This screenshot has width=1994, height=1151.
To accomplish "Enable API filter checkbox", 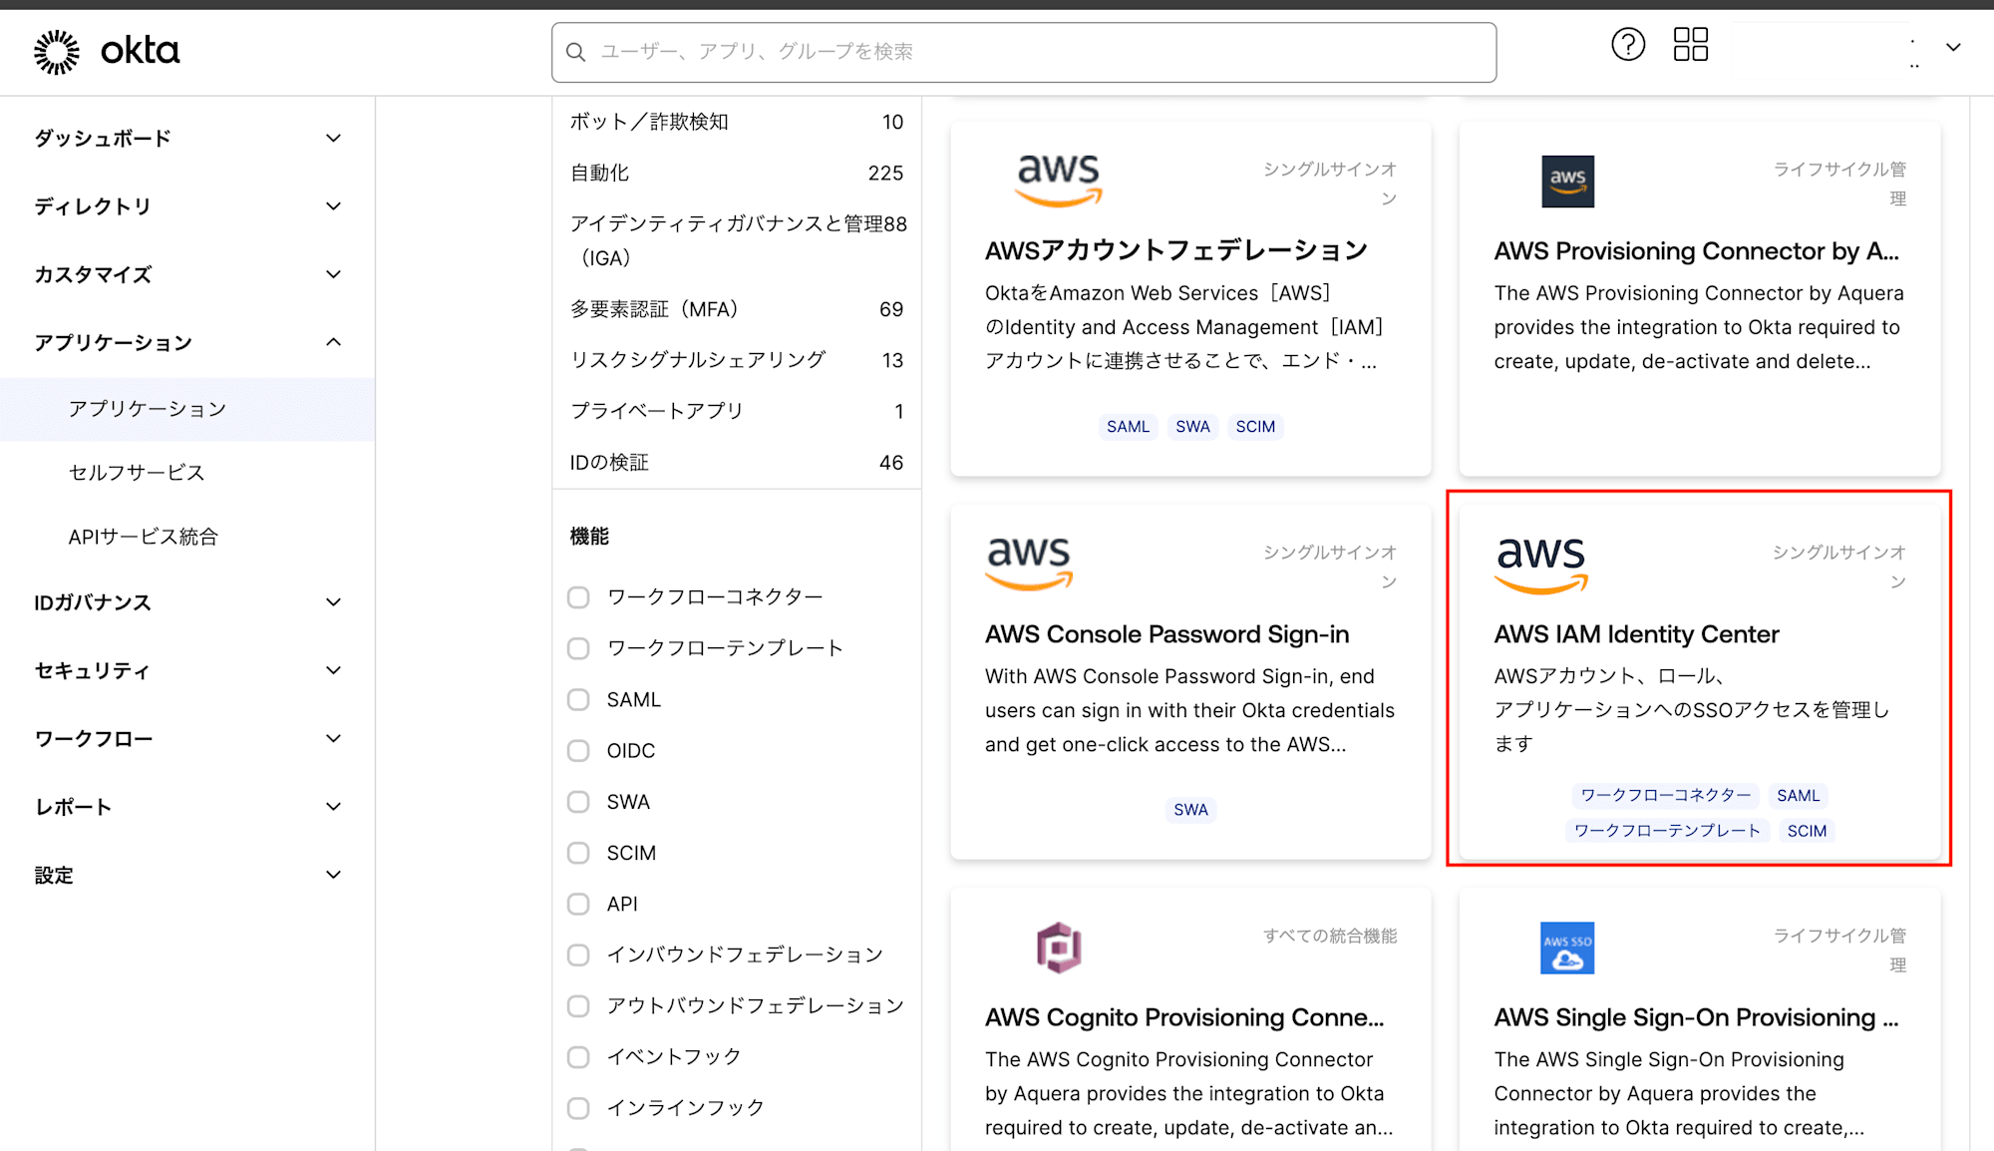I will [578, 904].
